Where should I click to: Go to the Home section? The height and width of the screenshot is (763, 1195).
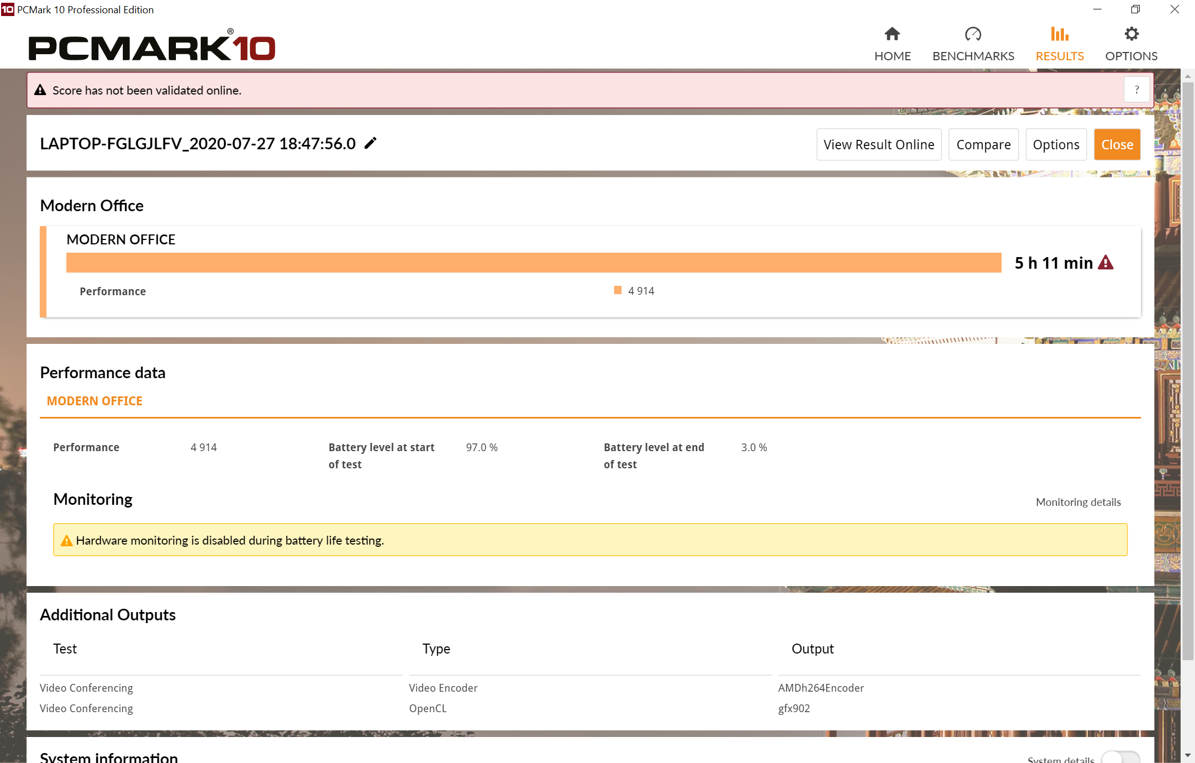click(892, 44)
